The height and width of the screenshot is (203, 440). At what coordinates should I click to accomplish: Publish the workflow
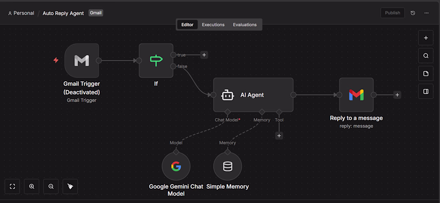click(x=392, y=13)
